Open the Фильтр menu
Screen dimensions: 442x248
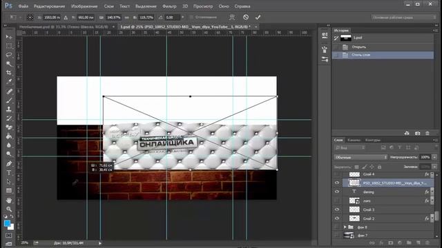coord(169,6)
